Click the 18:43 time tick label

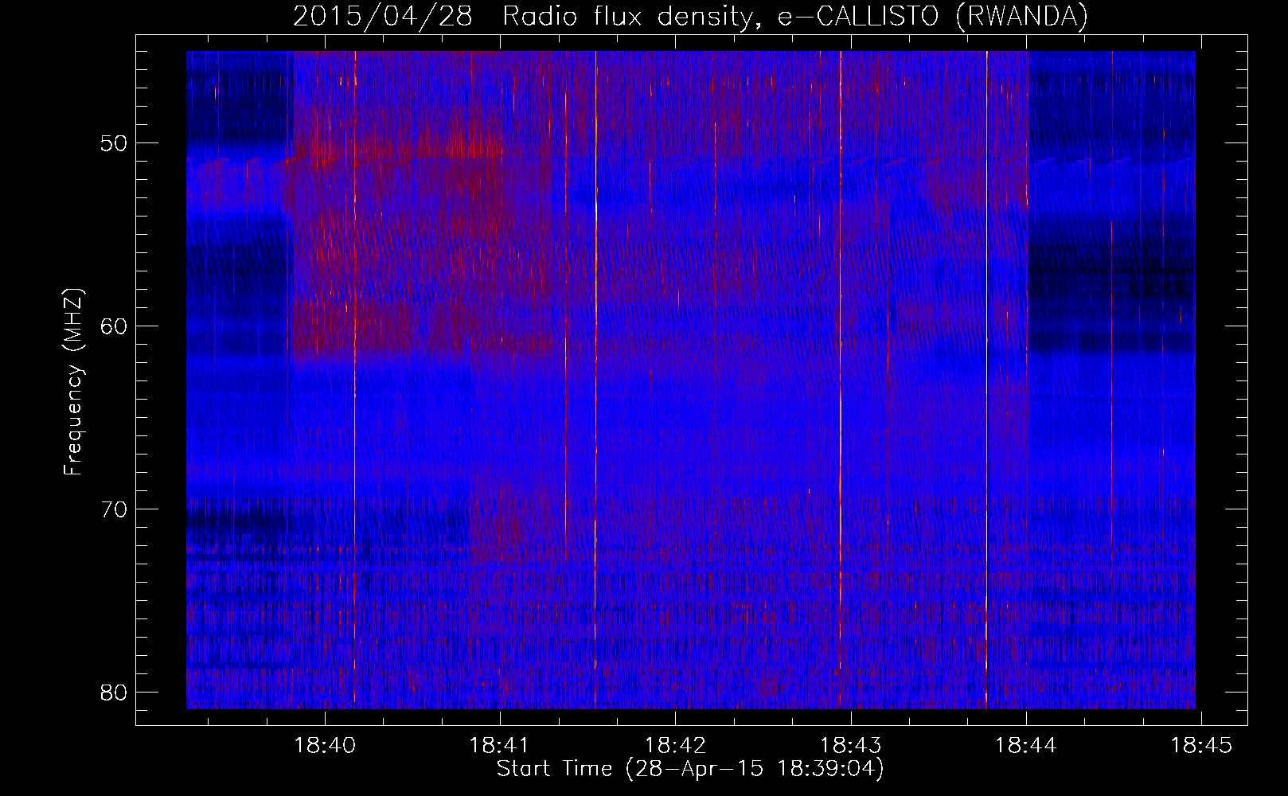pos(851,745)
